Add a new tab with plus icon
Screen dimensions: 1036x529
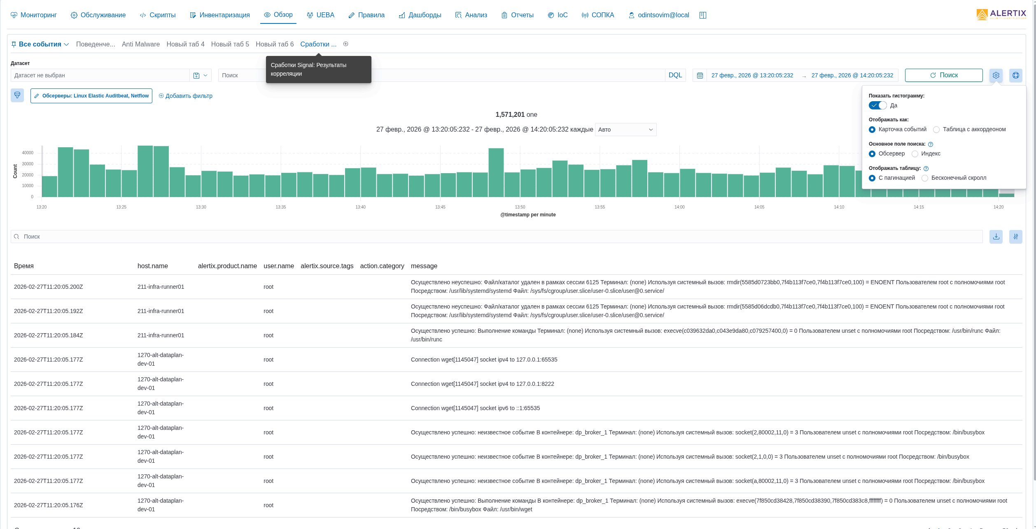(345, 44)
